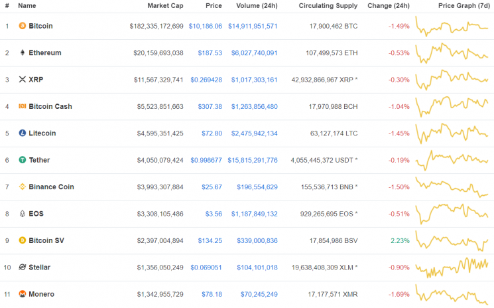The height and width of the screenshot is (308, 494).
Task: Click the Tether logo icon
Action: click(x=22, y=160)
